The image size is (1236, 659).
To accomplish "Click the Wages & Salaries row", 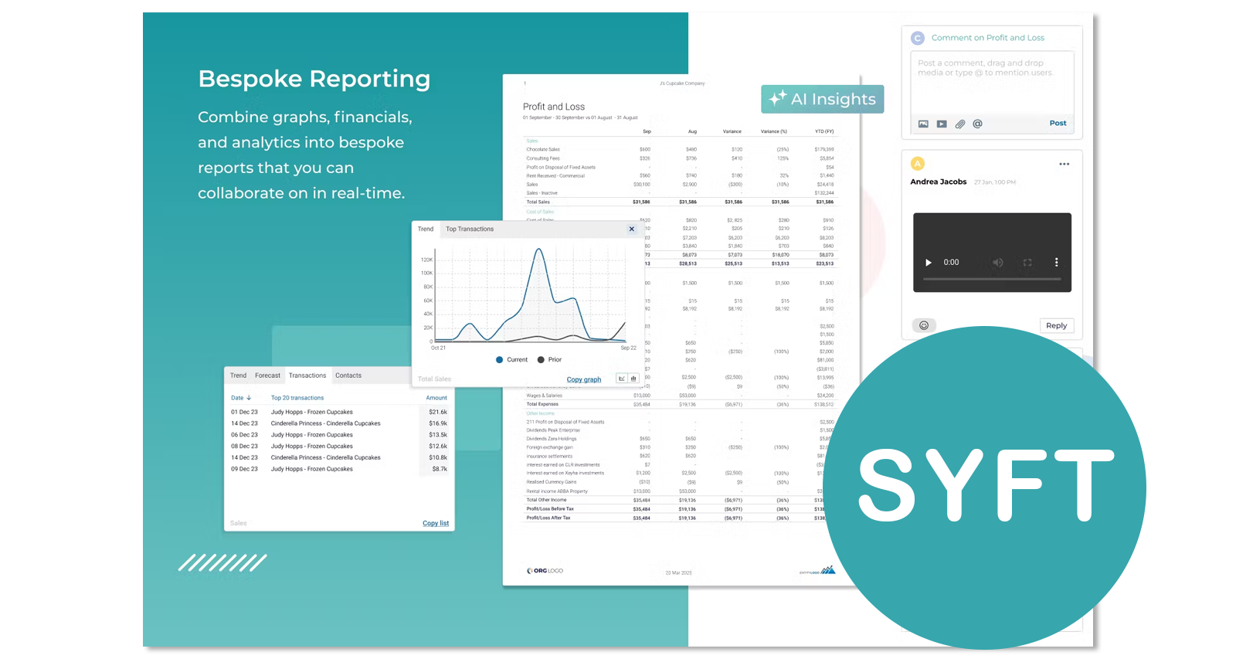I will coord(680,396).
